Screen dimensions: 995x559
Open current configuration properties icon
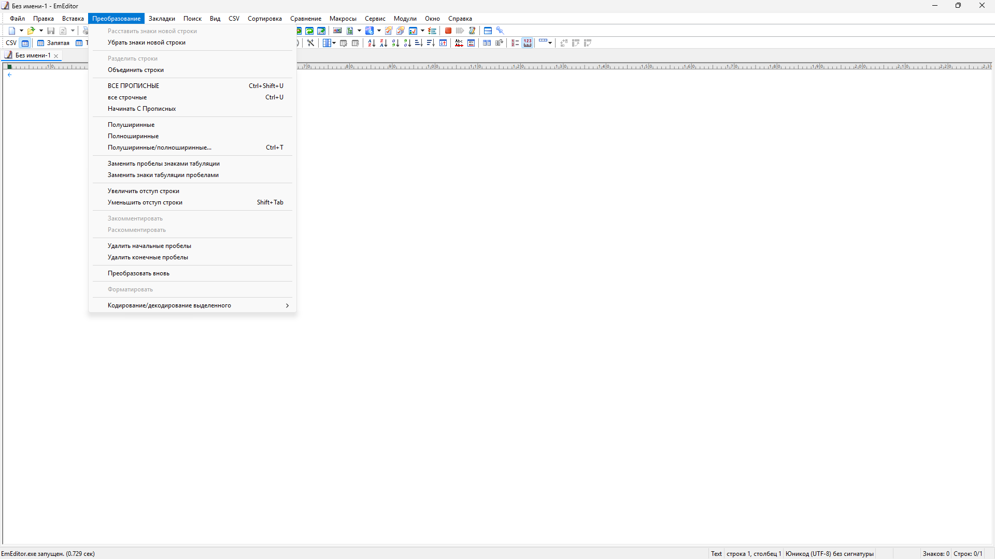[389, 31]
